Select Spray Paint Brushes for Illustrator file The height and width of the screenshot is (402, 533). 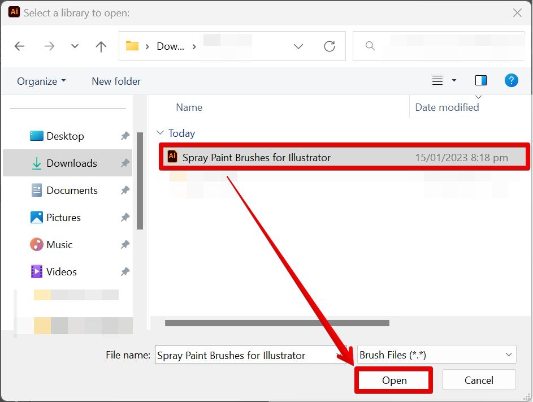tap(344, 157)
